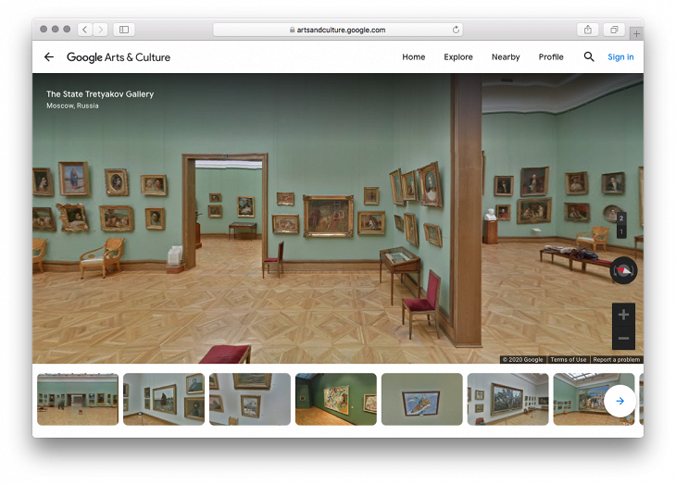This screenshot has height=484, width=676.
Task: Zoom out with the minus button
Action: click(623, 338)
